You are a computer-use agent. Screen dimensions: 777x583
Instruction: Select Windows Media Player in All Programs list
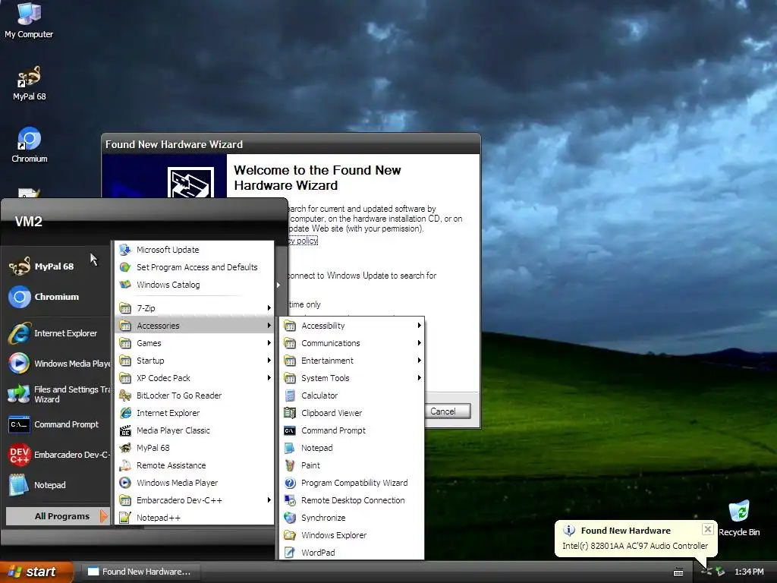194,483
